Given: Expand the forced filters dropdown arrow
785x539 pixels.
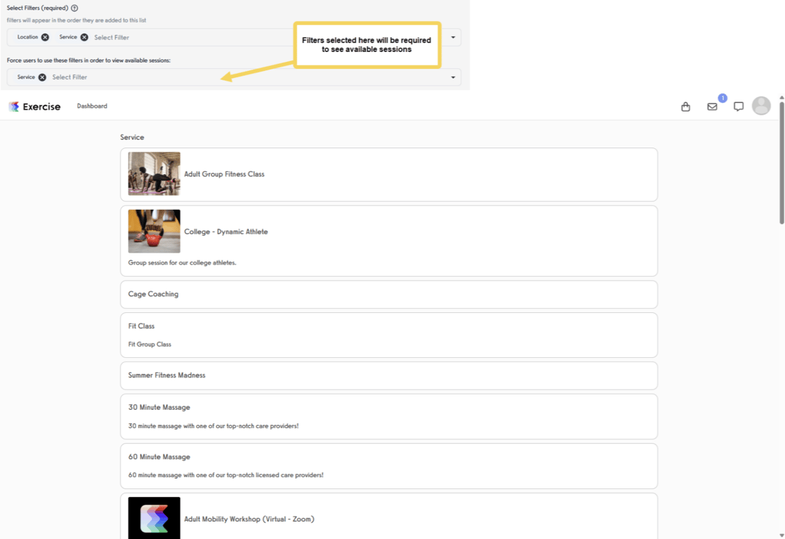Looking at the screenshot, I should click(x=453, y=77).
